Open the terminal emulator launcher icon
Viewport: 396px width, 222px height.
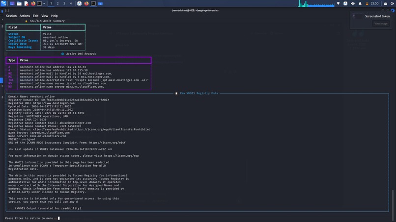[x=39, y=3]
